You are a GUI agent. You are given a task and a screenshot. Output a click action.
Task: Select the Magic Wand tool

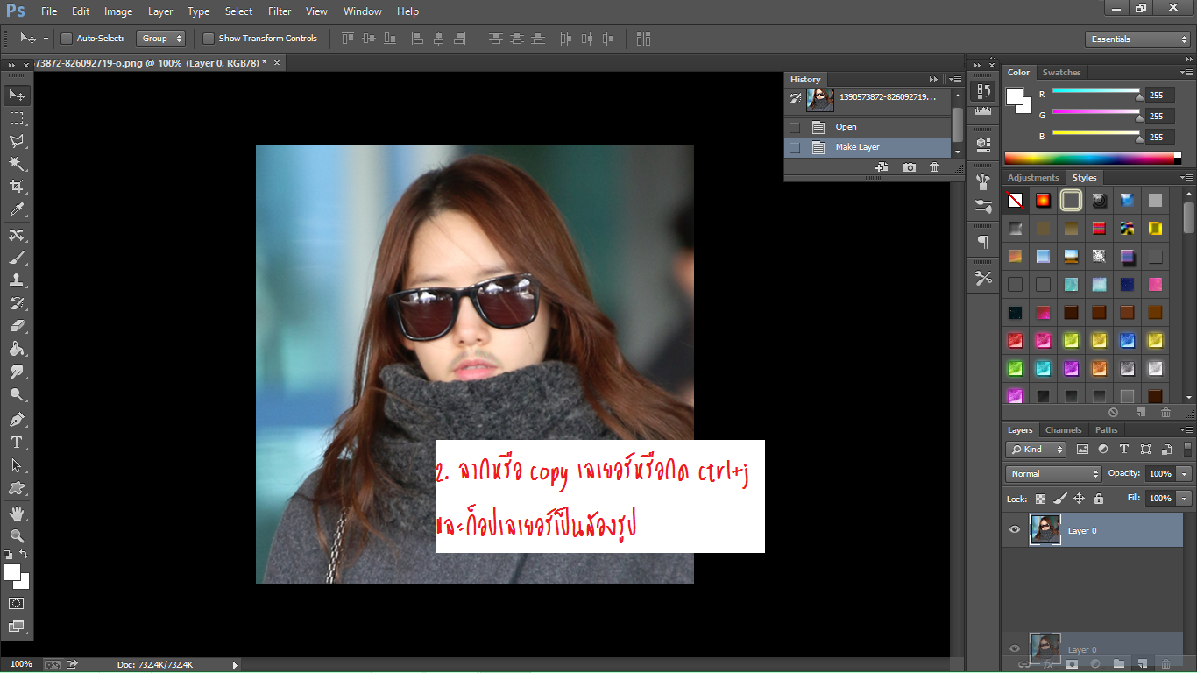[17, 164]
